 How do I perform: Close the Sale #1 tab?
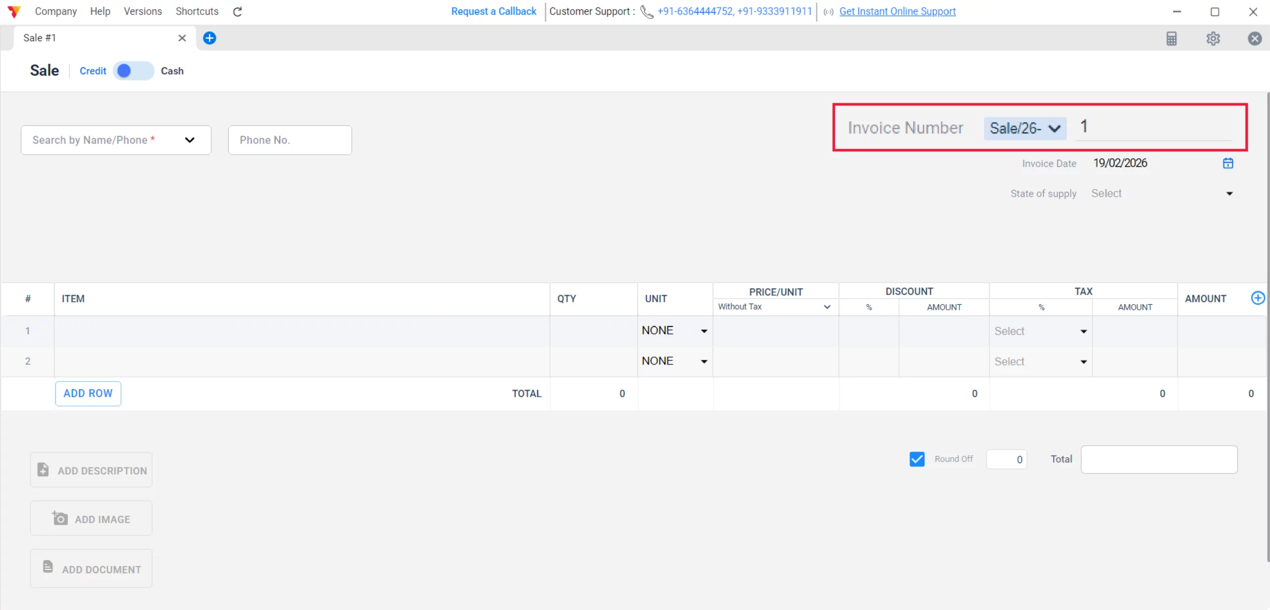coord(182,38)
